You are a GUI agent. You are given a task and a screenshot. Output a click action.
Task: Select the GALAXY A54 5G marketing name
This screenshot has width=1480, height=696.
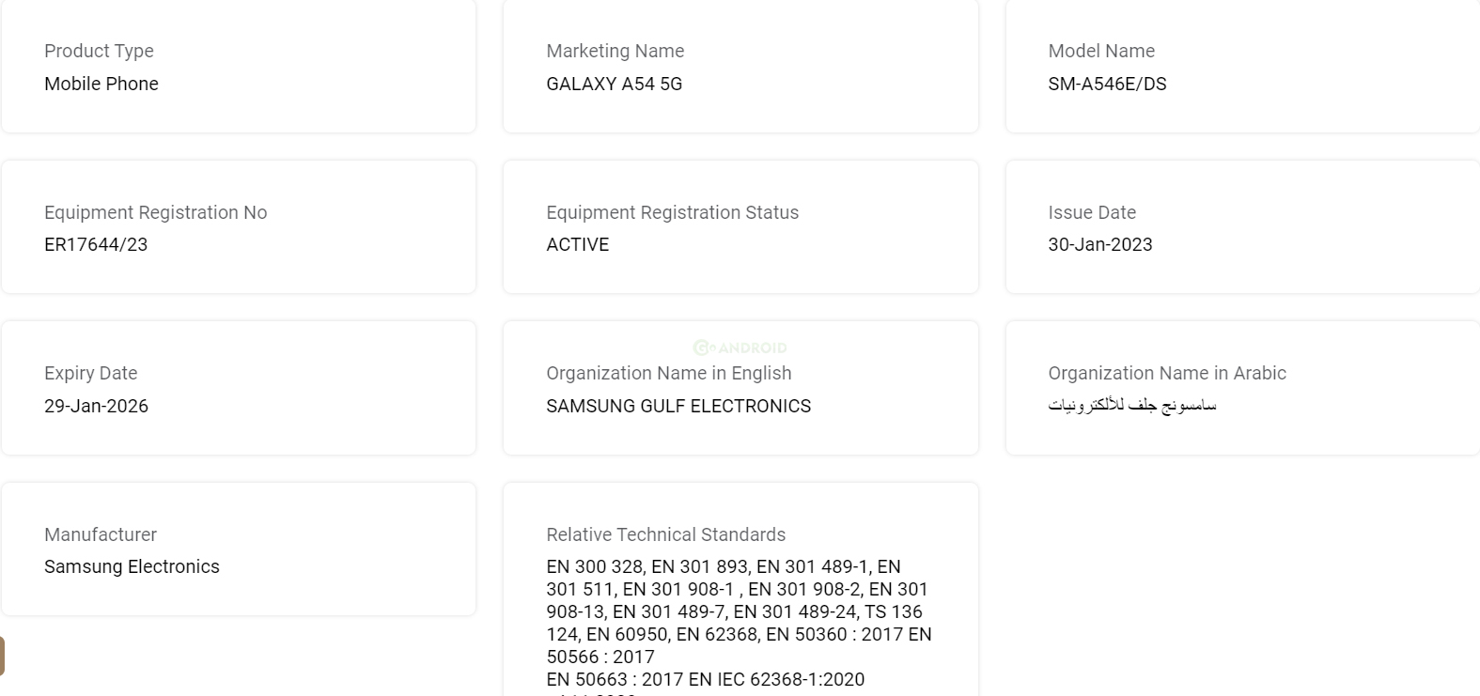tap(615, 84)
